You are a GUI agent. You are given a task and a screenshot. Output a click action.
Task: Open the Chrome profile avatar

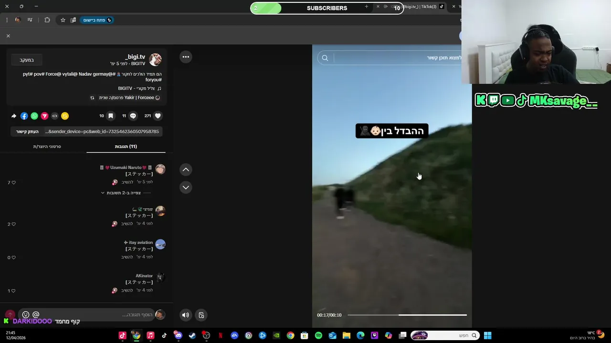tap(18, 20)
